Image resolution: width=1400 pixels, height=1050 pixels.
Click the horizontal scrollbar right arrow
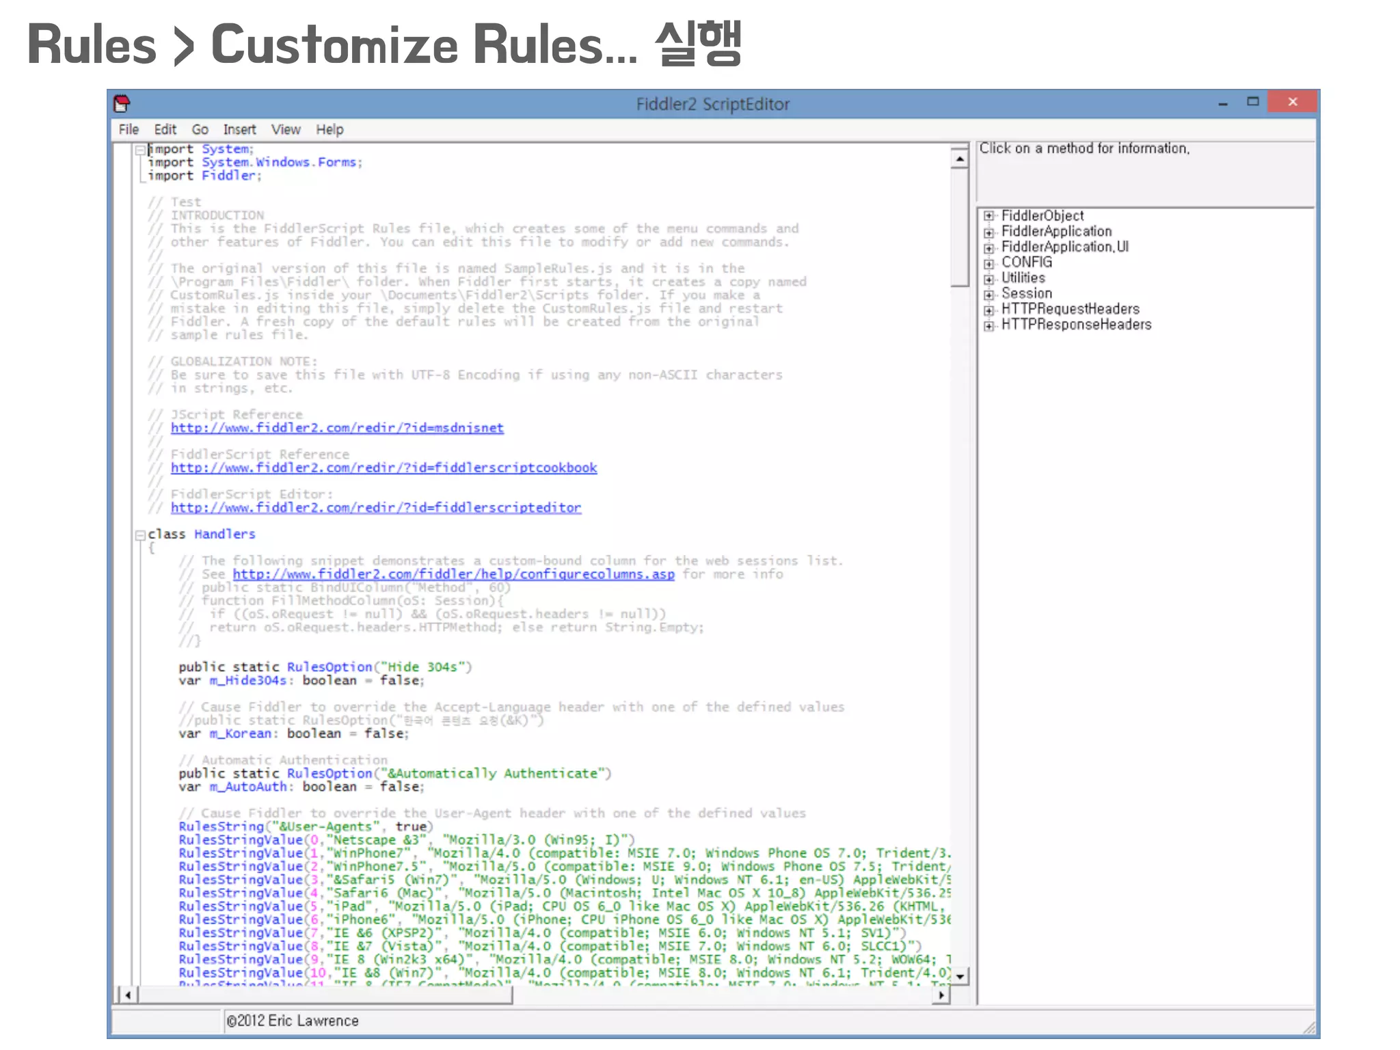941,995
